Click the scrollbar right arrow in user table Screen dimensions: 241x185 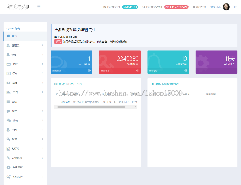tap(135, 107)
